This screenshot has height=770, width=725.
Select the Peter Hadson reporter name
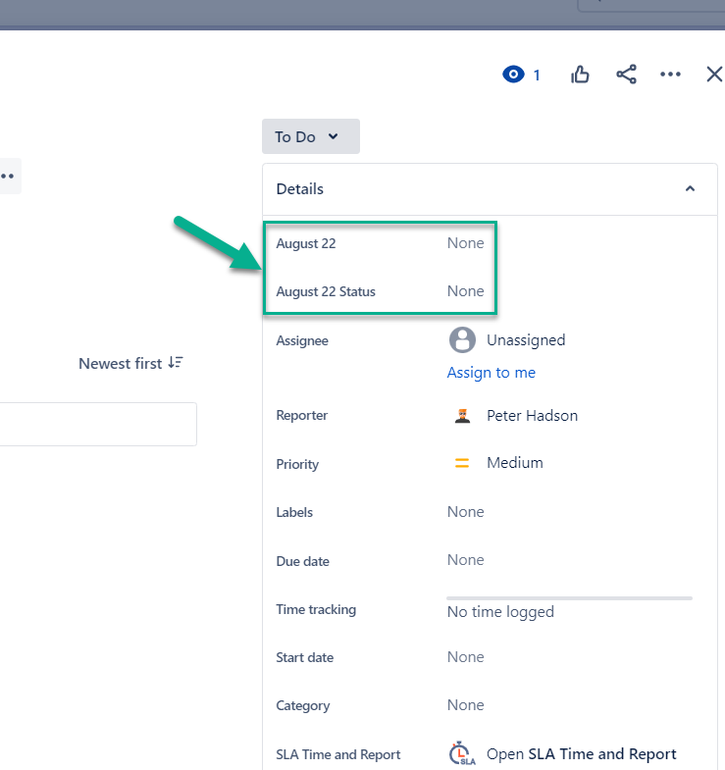pyautogui.click(x=532, y=416)
